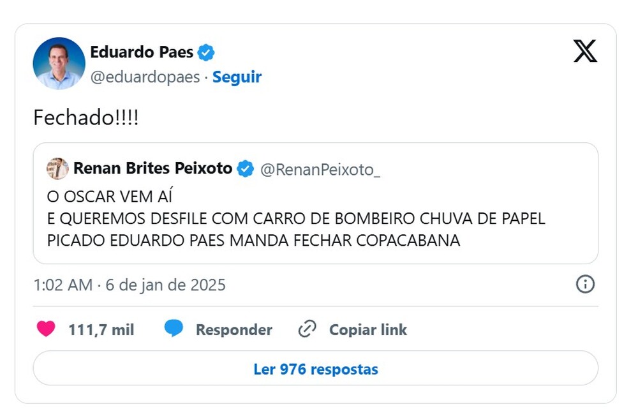Click the Fechado!!!! tweet text

(x=85, y=117)
